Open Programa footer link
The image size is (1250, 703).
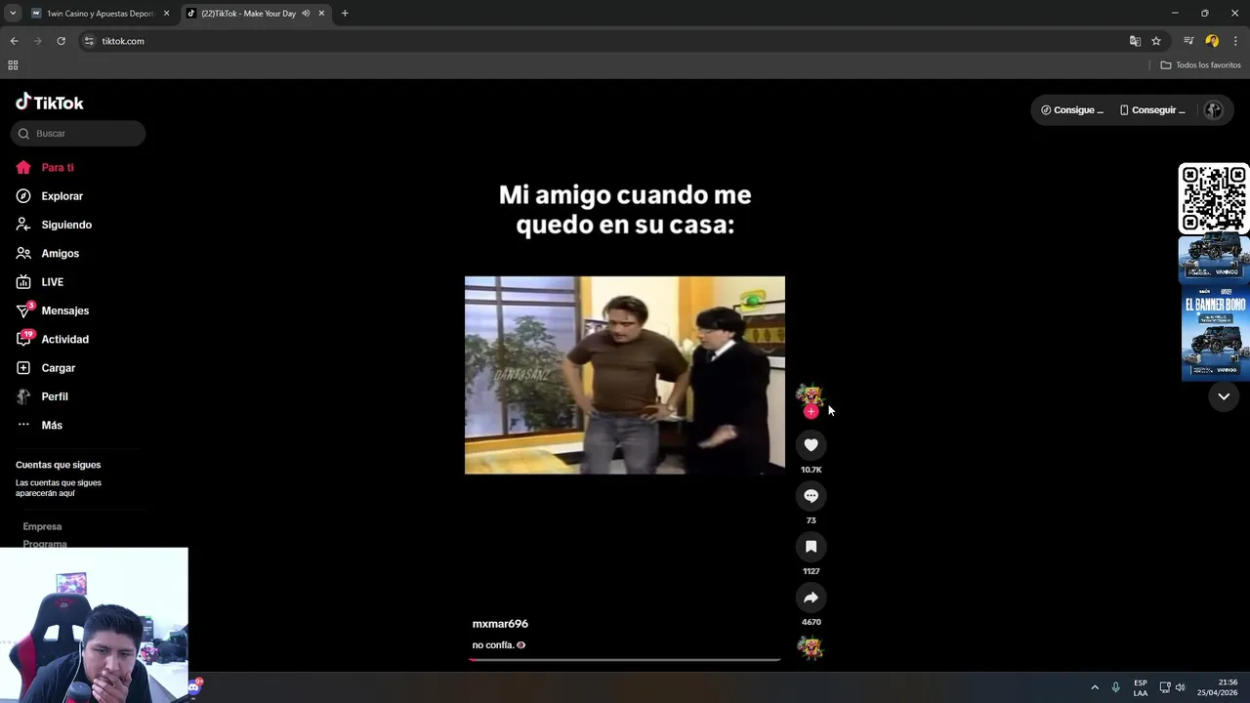click(x=45, y=543)
